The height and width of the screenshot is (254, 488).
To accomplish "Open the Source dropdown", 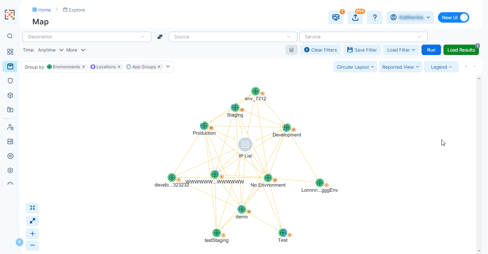I will [233, 37].
